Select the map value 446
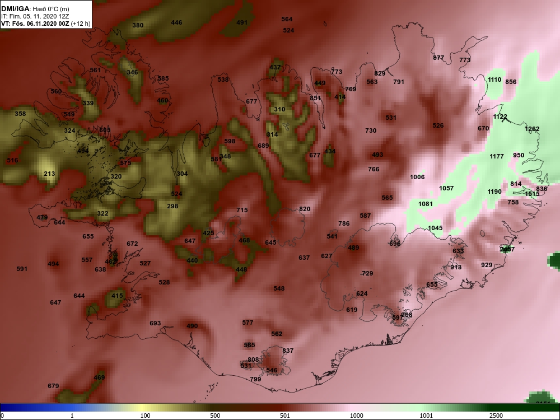 click(x=176, y=22)
